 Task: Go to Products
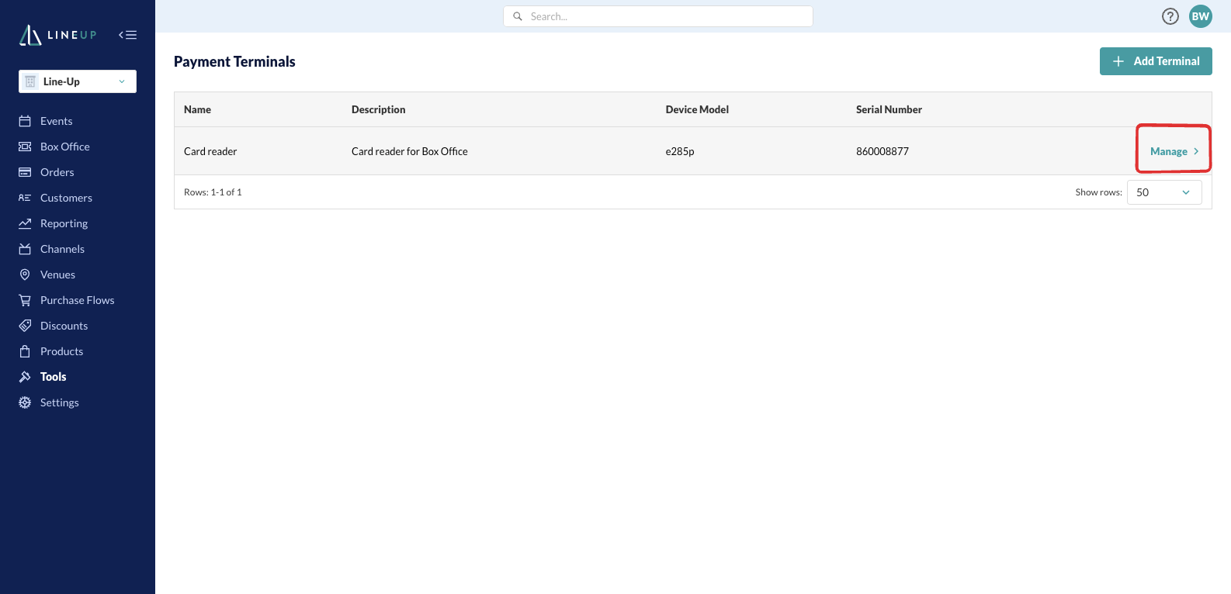61,351
